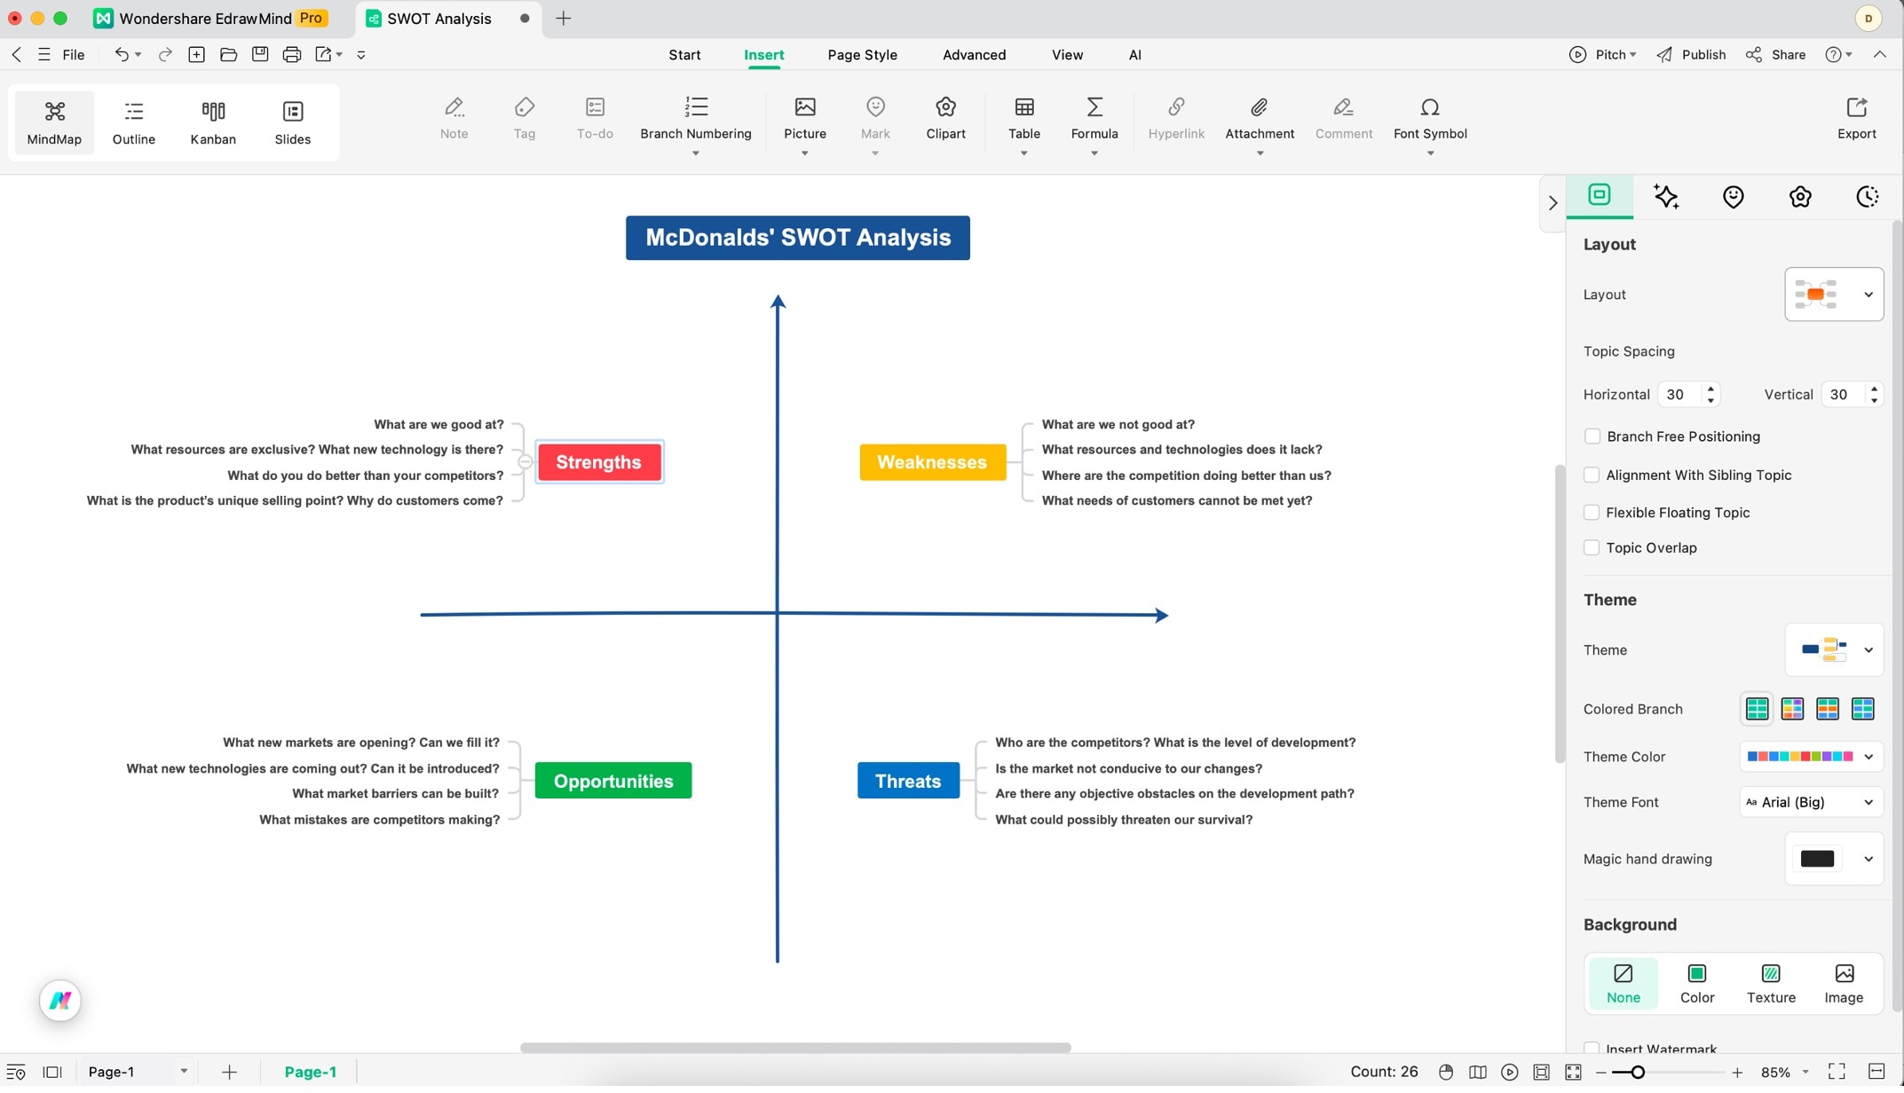The image size is (1904, 1093).
Task: Select Texture background option
Action: (1771, 983)
